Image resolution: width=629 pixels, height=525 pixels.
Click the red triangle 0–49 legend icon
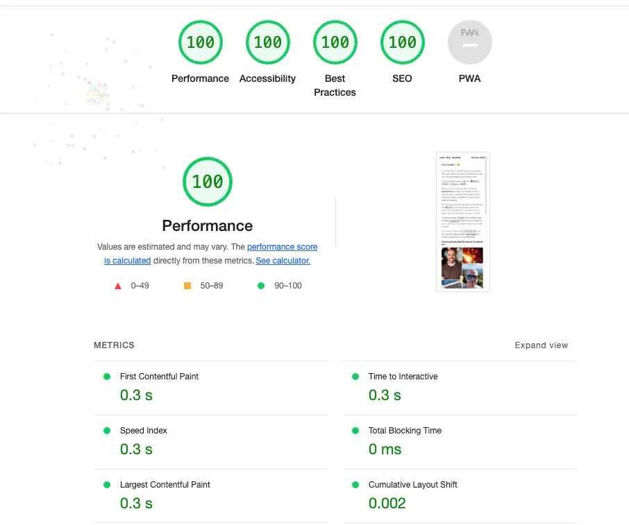(118, 286)
